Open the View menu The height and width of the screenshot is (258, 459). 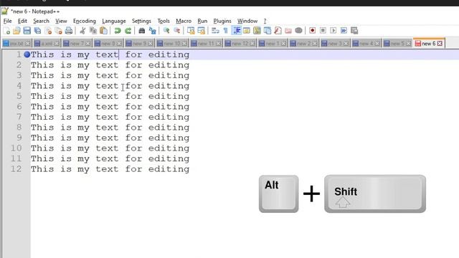point(61,21)
